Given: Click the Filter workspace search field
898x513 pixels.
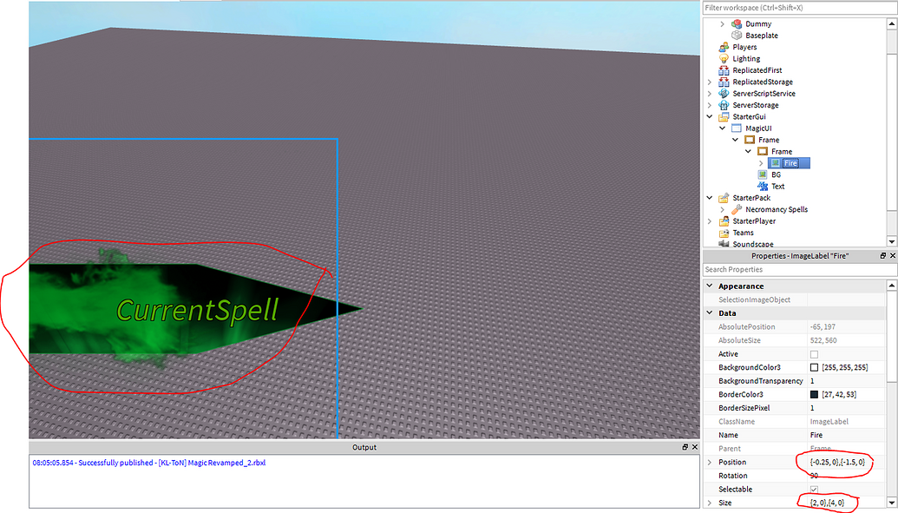Looking at the screenshot, I should pos(799,8).
